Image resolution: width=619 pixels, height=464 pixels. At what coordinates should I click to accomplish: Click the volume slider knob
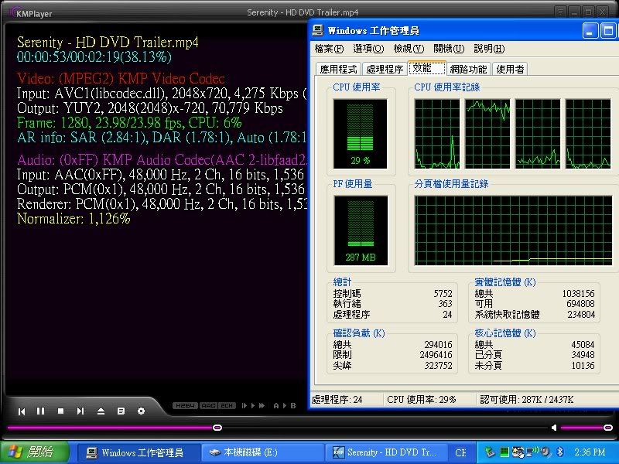click(x=607, y=428)
